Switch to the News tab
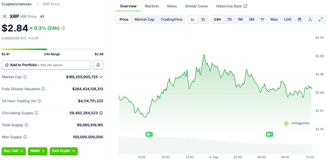Image resolution: width=326 pixels, height=160 pixels. 172,6
